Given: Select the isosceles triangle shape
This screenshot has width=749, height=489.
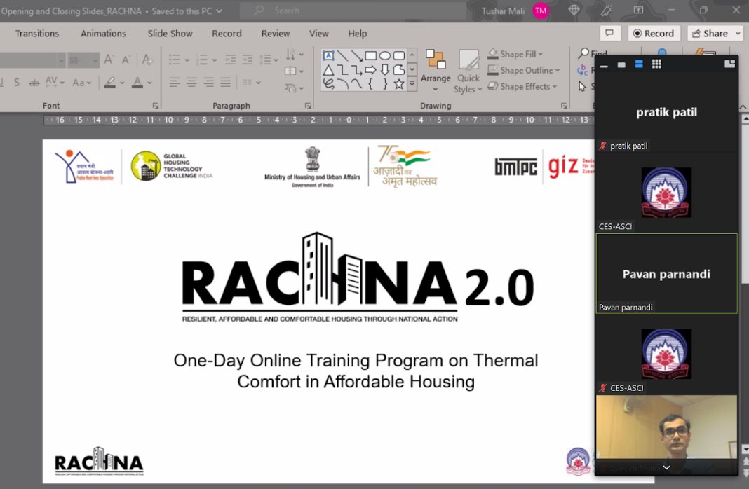Looking at the screenshot, I should point(329,70).
